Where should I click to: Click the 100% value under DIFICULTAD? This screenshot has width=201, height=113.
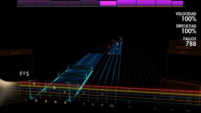point(189,31)
